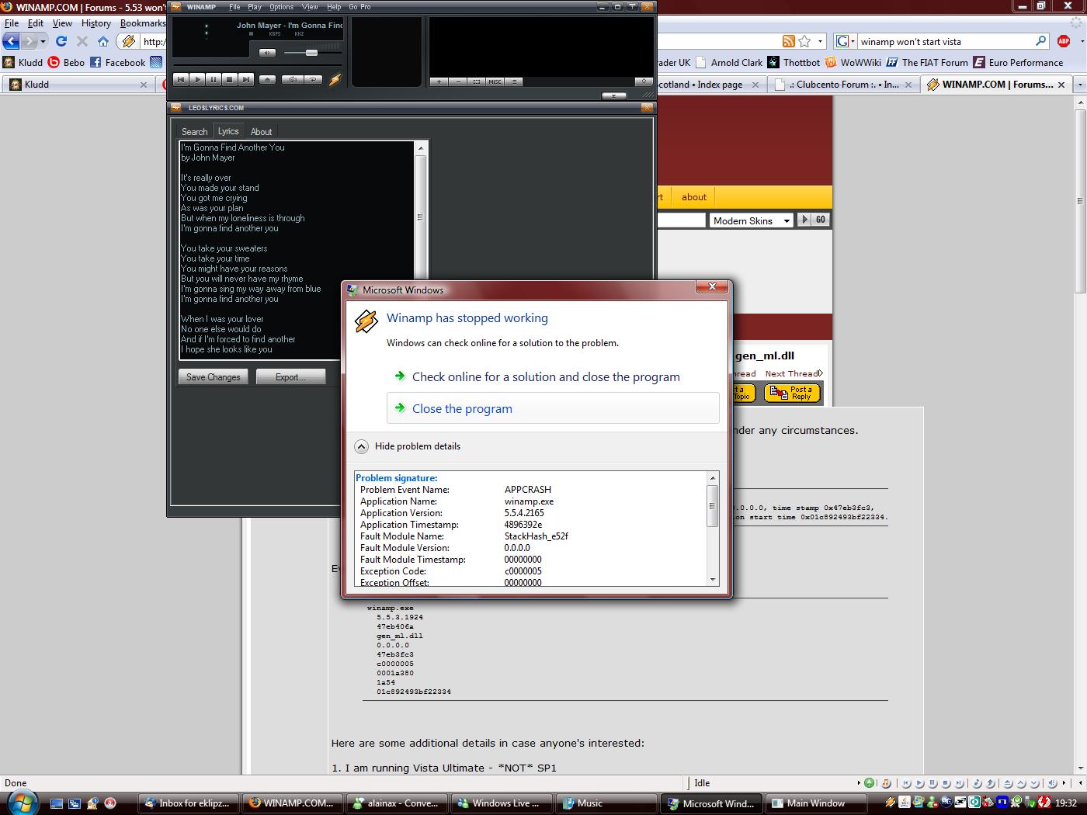Screen dimensions: 1087x815
Task: Open Winamp File menu
Action: click(234, 7)
